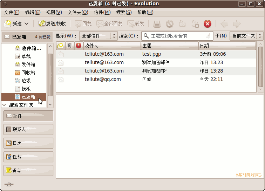
Task: Select the 问候 message to teliute@qq.com
Action: [156, 79]
